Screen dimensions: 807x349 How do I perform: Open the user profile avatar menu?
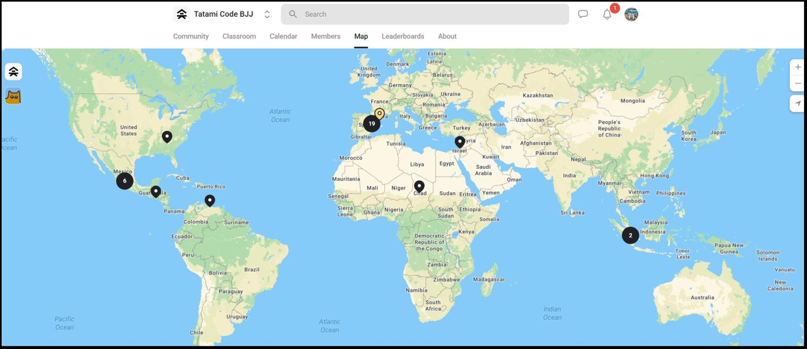point(631,14)
